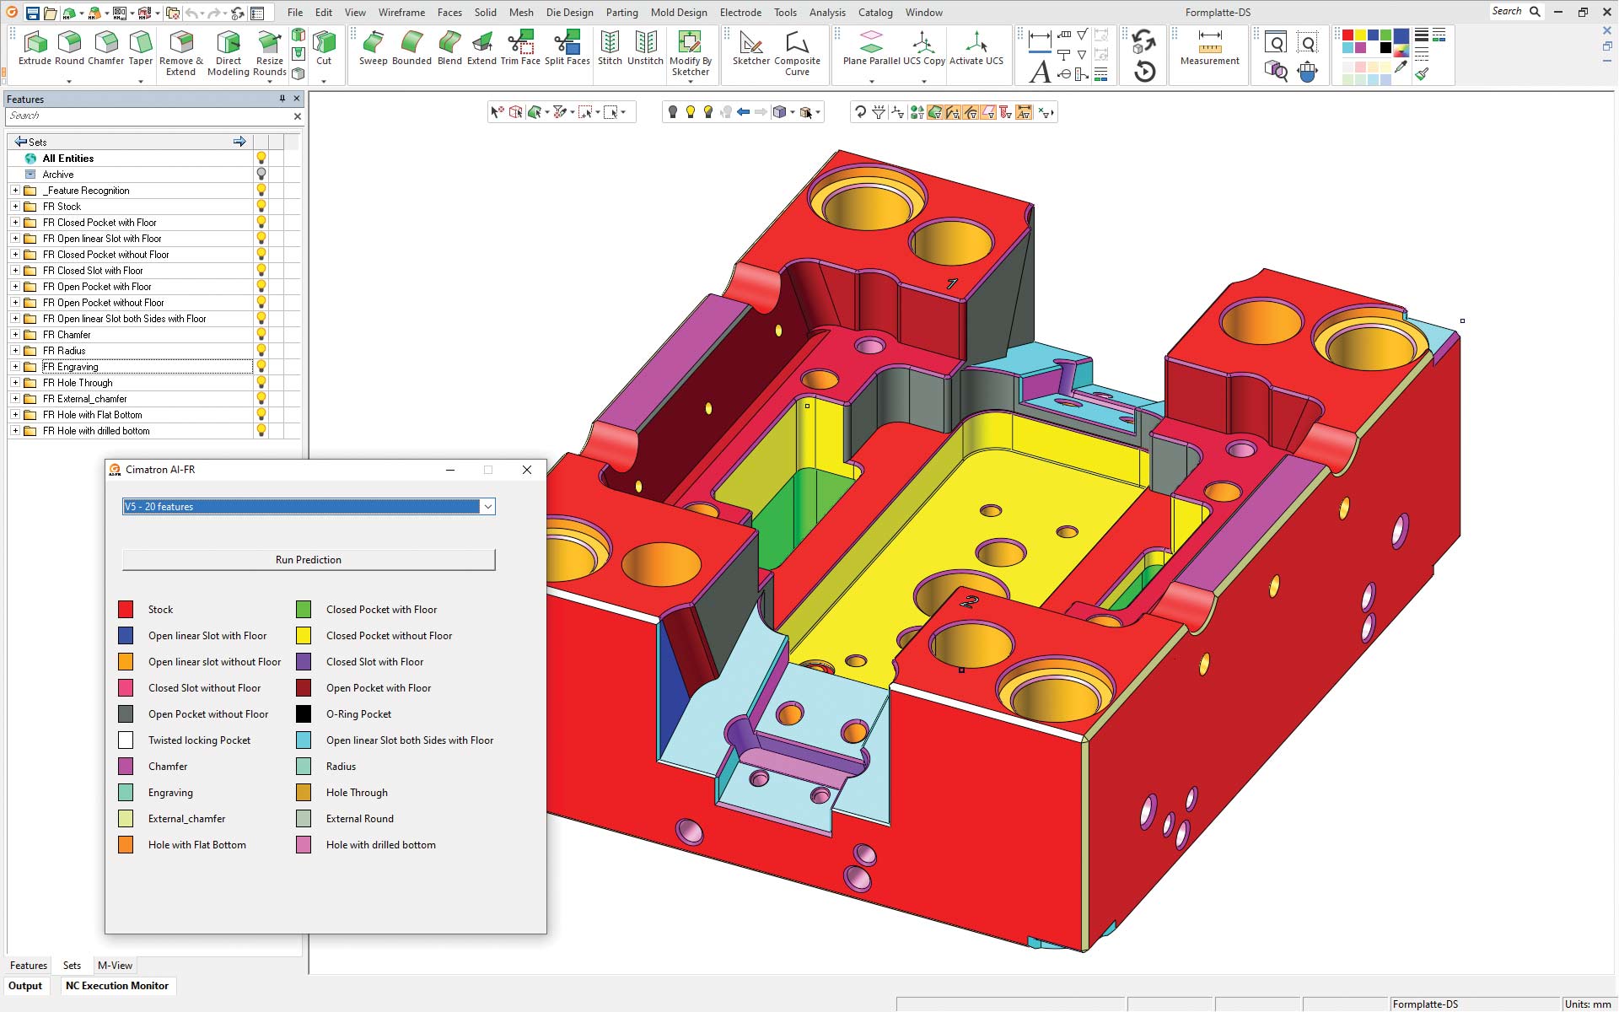Toggle visibility bulb for All Entities
Viewport: 1619px width, 1012px height.
(x=261, y=159)
